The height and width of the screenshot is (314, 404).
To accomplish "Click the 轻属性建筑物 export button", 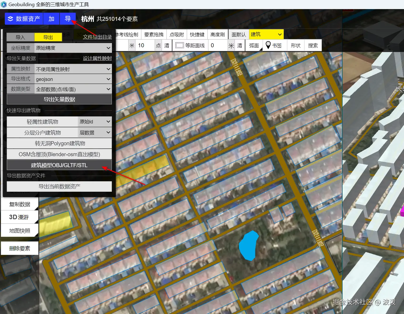I will coord(42,122).
